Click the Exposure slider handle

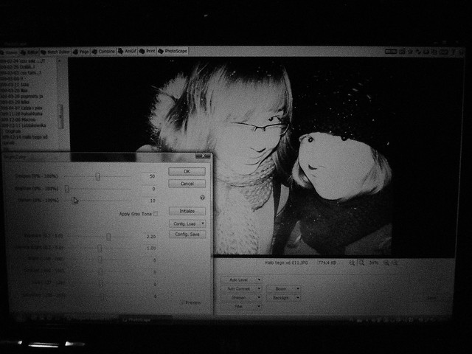(108, 237)
